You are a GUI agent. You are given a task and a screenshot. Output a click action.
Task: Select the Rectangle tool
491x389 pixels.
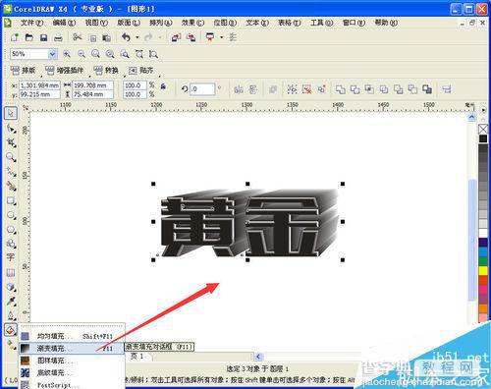click(x=11, y=200)
